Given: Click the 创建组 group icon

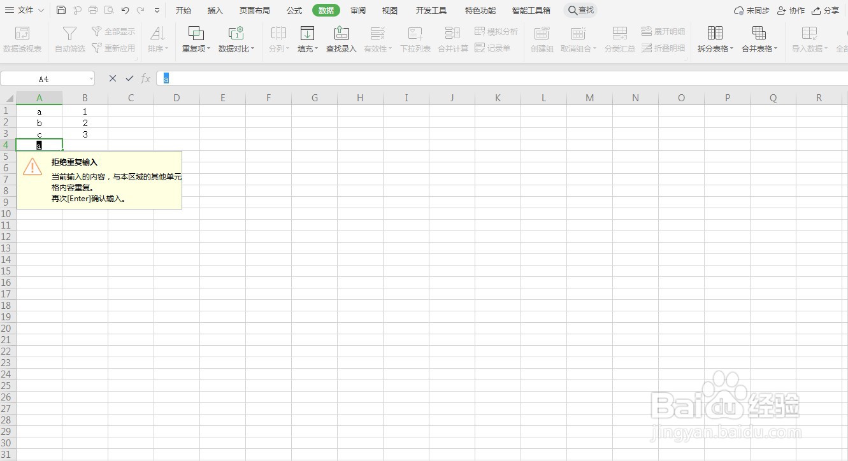Looking at the screenshot, I should coord(542,33).
